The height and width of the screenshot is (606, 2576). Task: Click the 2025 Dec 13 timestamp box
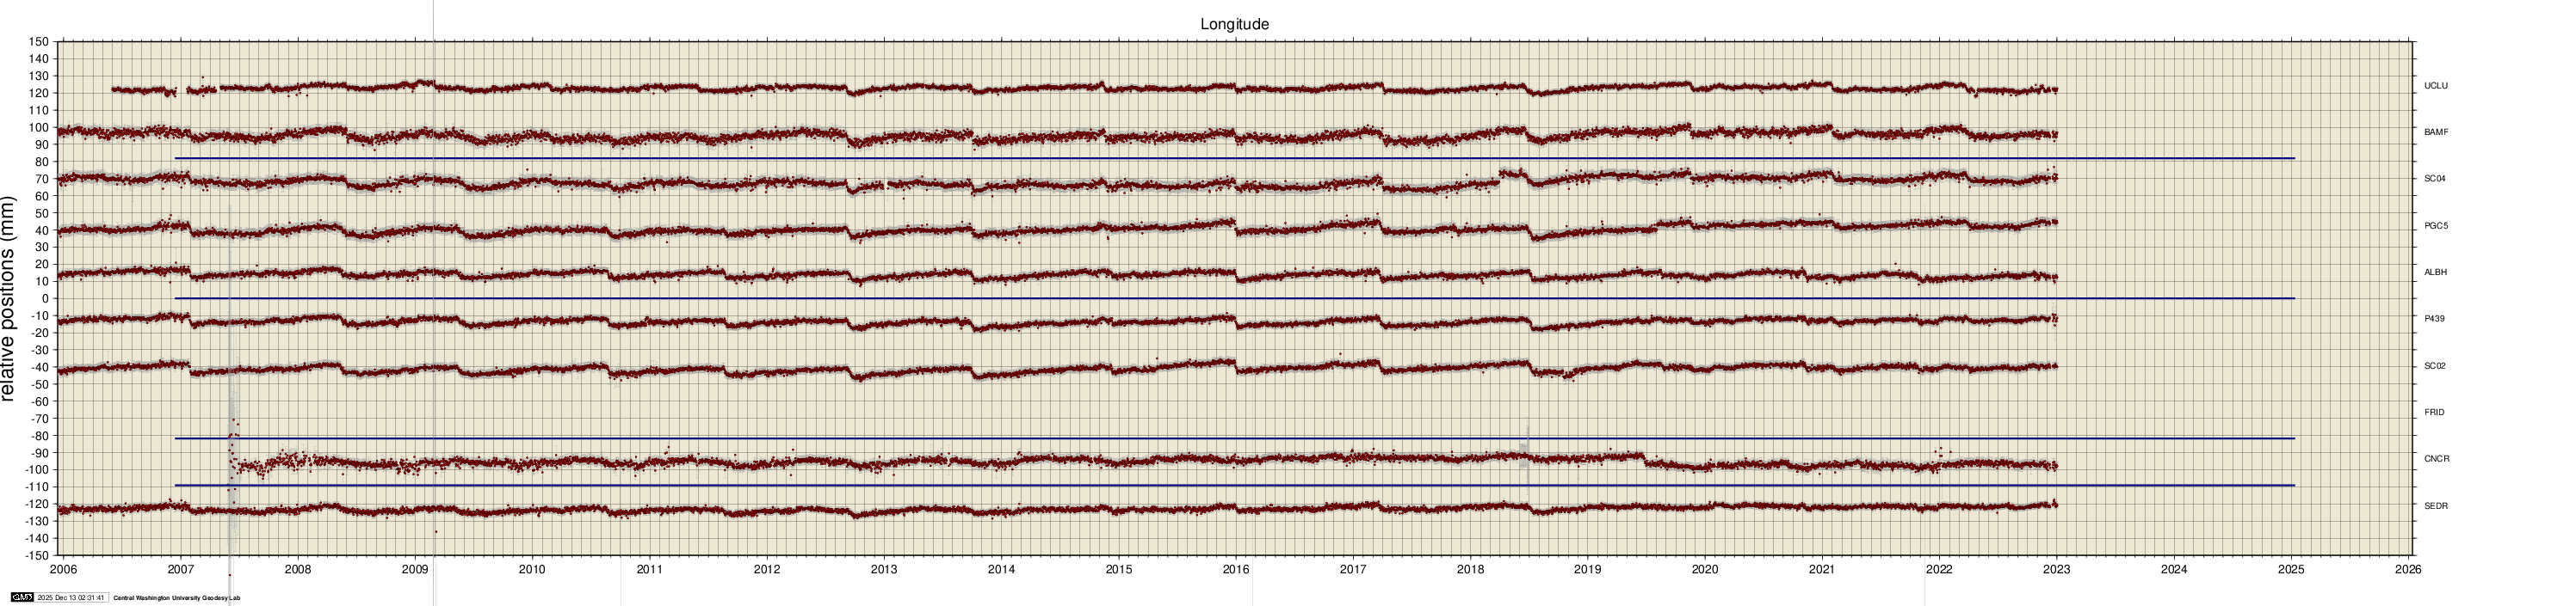tap(71, 598)
